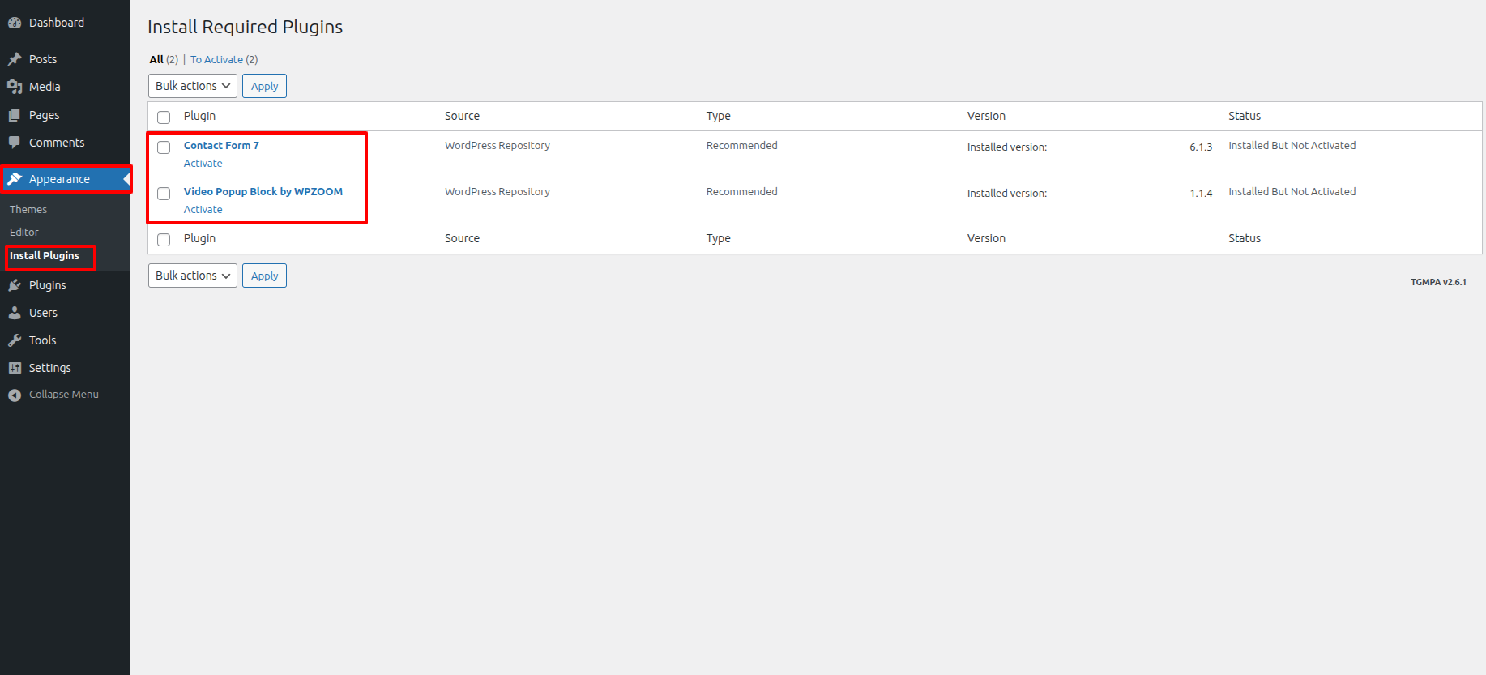This screenshot has height=675, width=1486.
Task: Open the top Bulk actions dropdown
Action: (193, 86)
